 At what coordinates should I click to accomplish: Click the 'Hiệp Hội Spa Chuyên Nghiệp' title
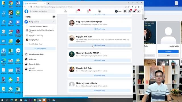pyautogui.click(x=89, y=22)
